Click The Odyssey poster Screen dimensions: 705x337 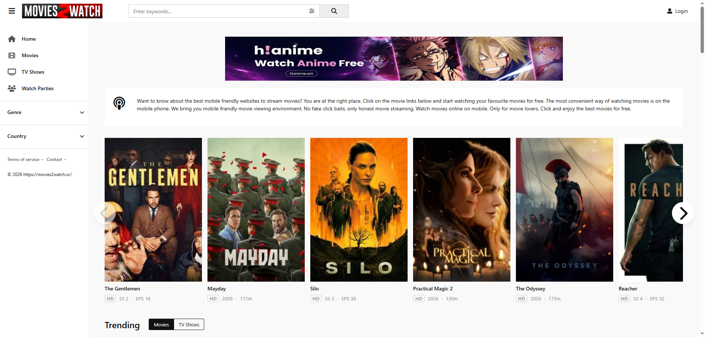[x=564, y=210]
